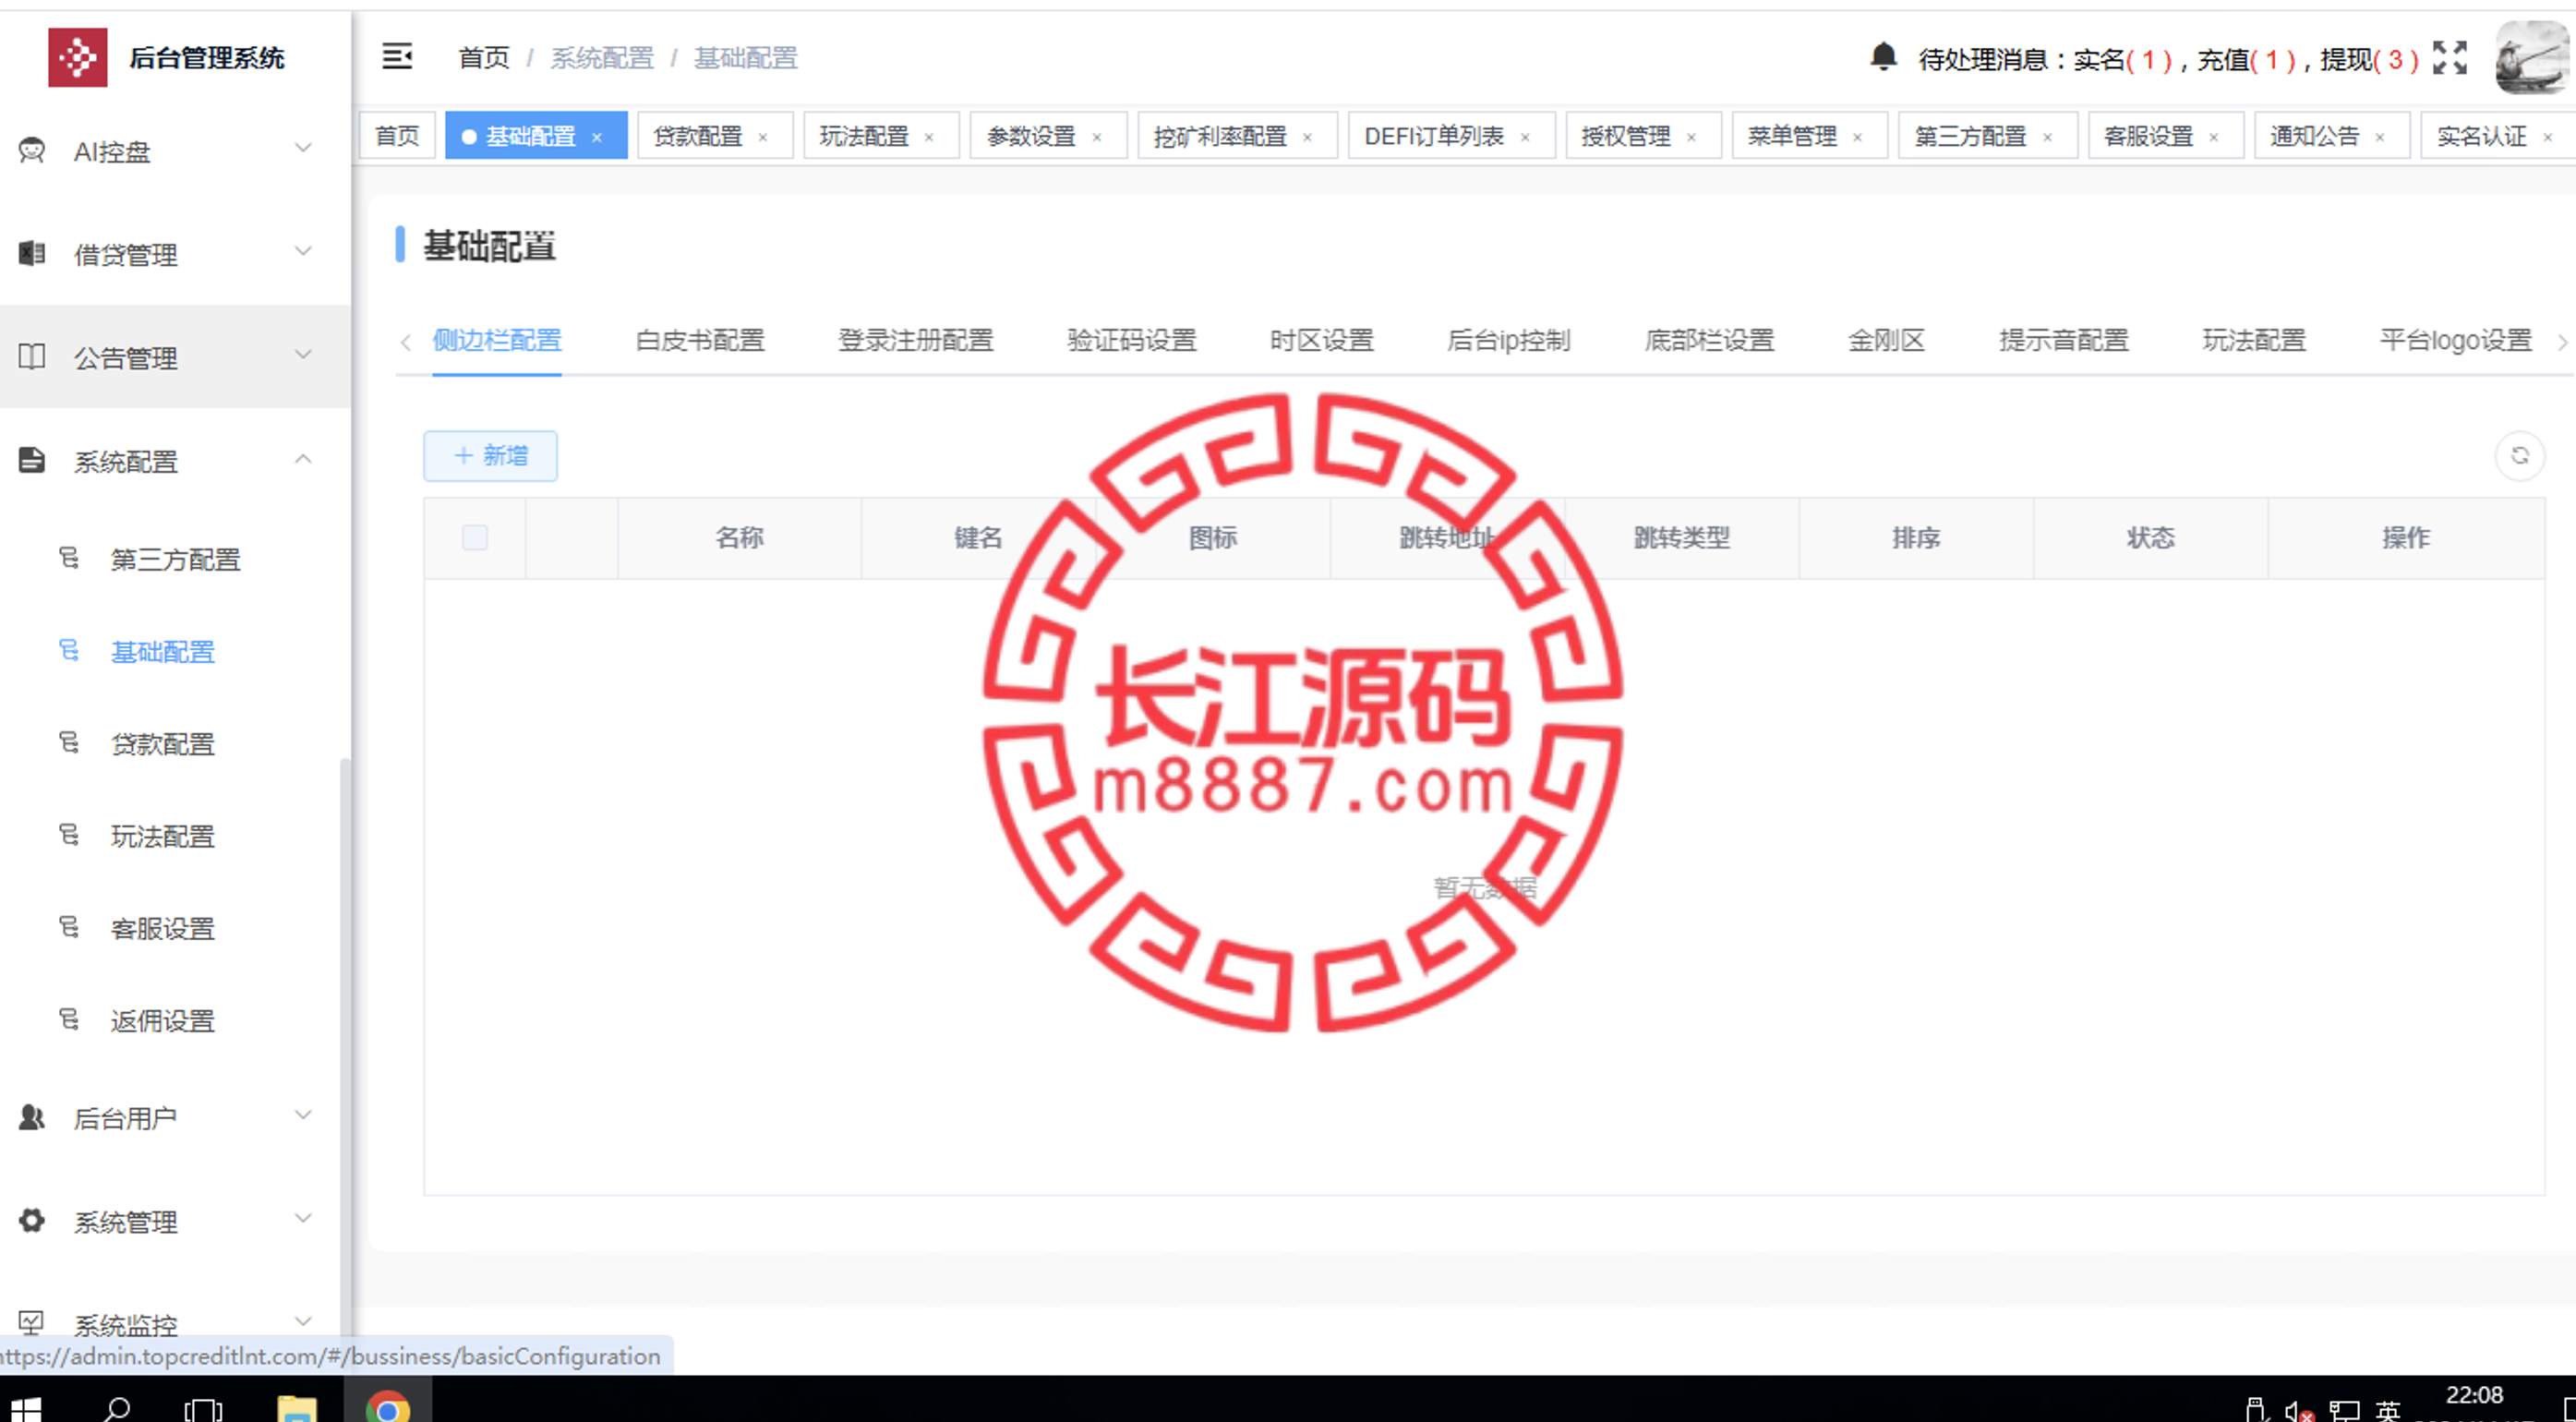Expand the 系统监控 menu chevron
Screen dimensions: 2576x1422
point(303,1321)
